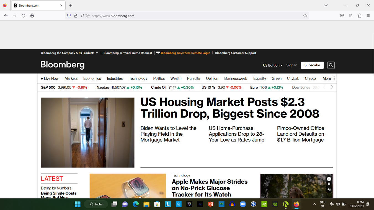Screen dimensions: 374x210
Task: Open a new browser tab
Action: 70,5
